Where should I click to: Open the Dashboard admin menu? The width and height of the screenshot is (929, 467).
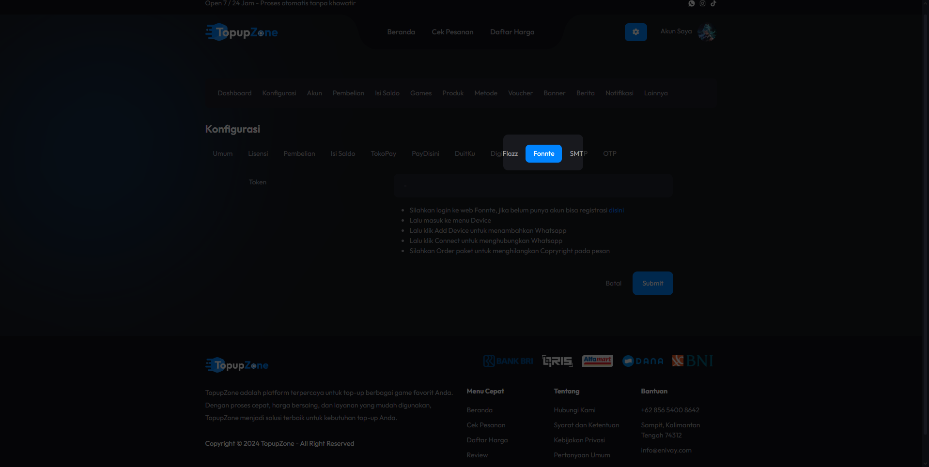(x=234, y=93)
